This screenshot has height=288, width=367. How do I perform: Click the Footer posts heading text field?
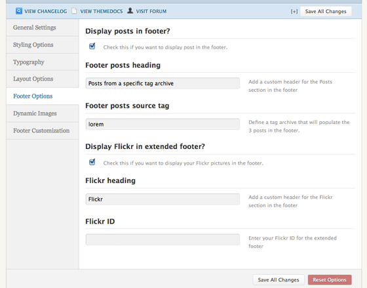pos(163,83)
